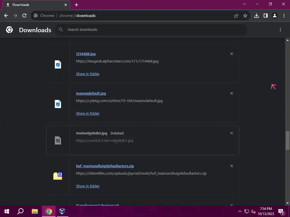Share this page icon in address bar
Image resolution: width=290 pixels, height=217 pixels.
(x=236, y=16)
